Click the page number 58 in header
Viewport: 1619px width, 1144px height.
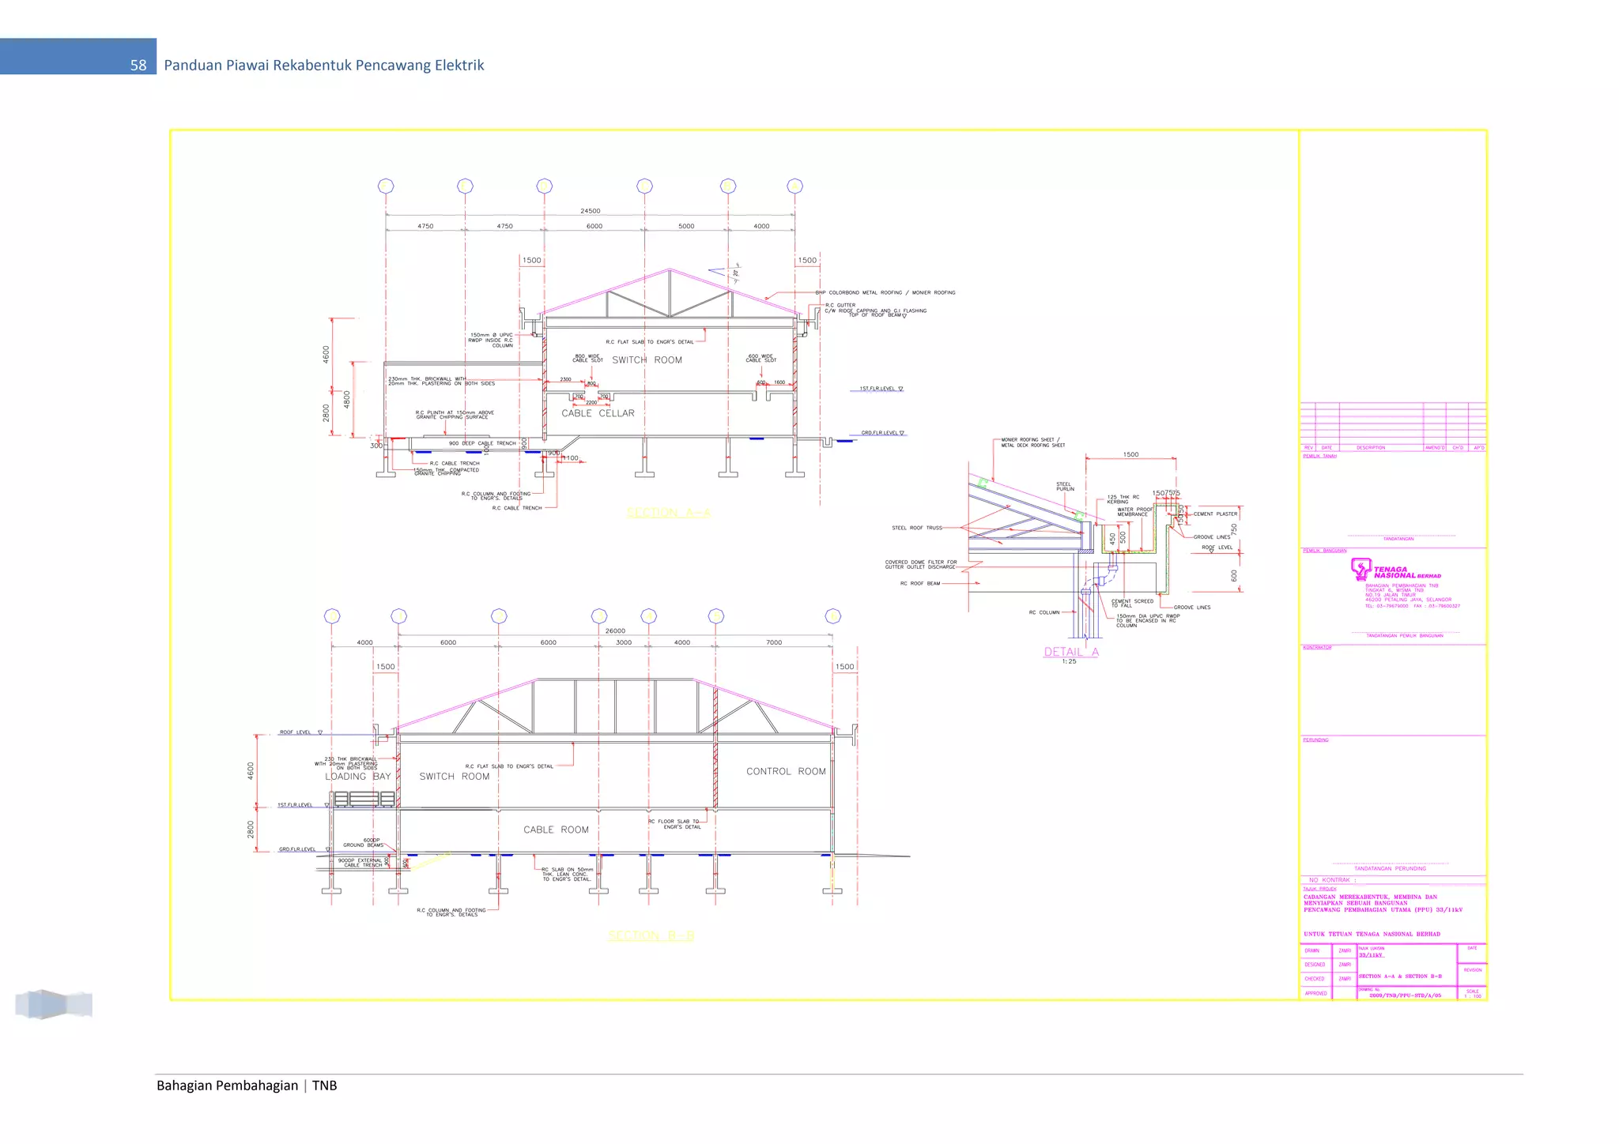point(138,66)
